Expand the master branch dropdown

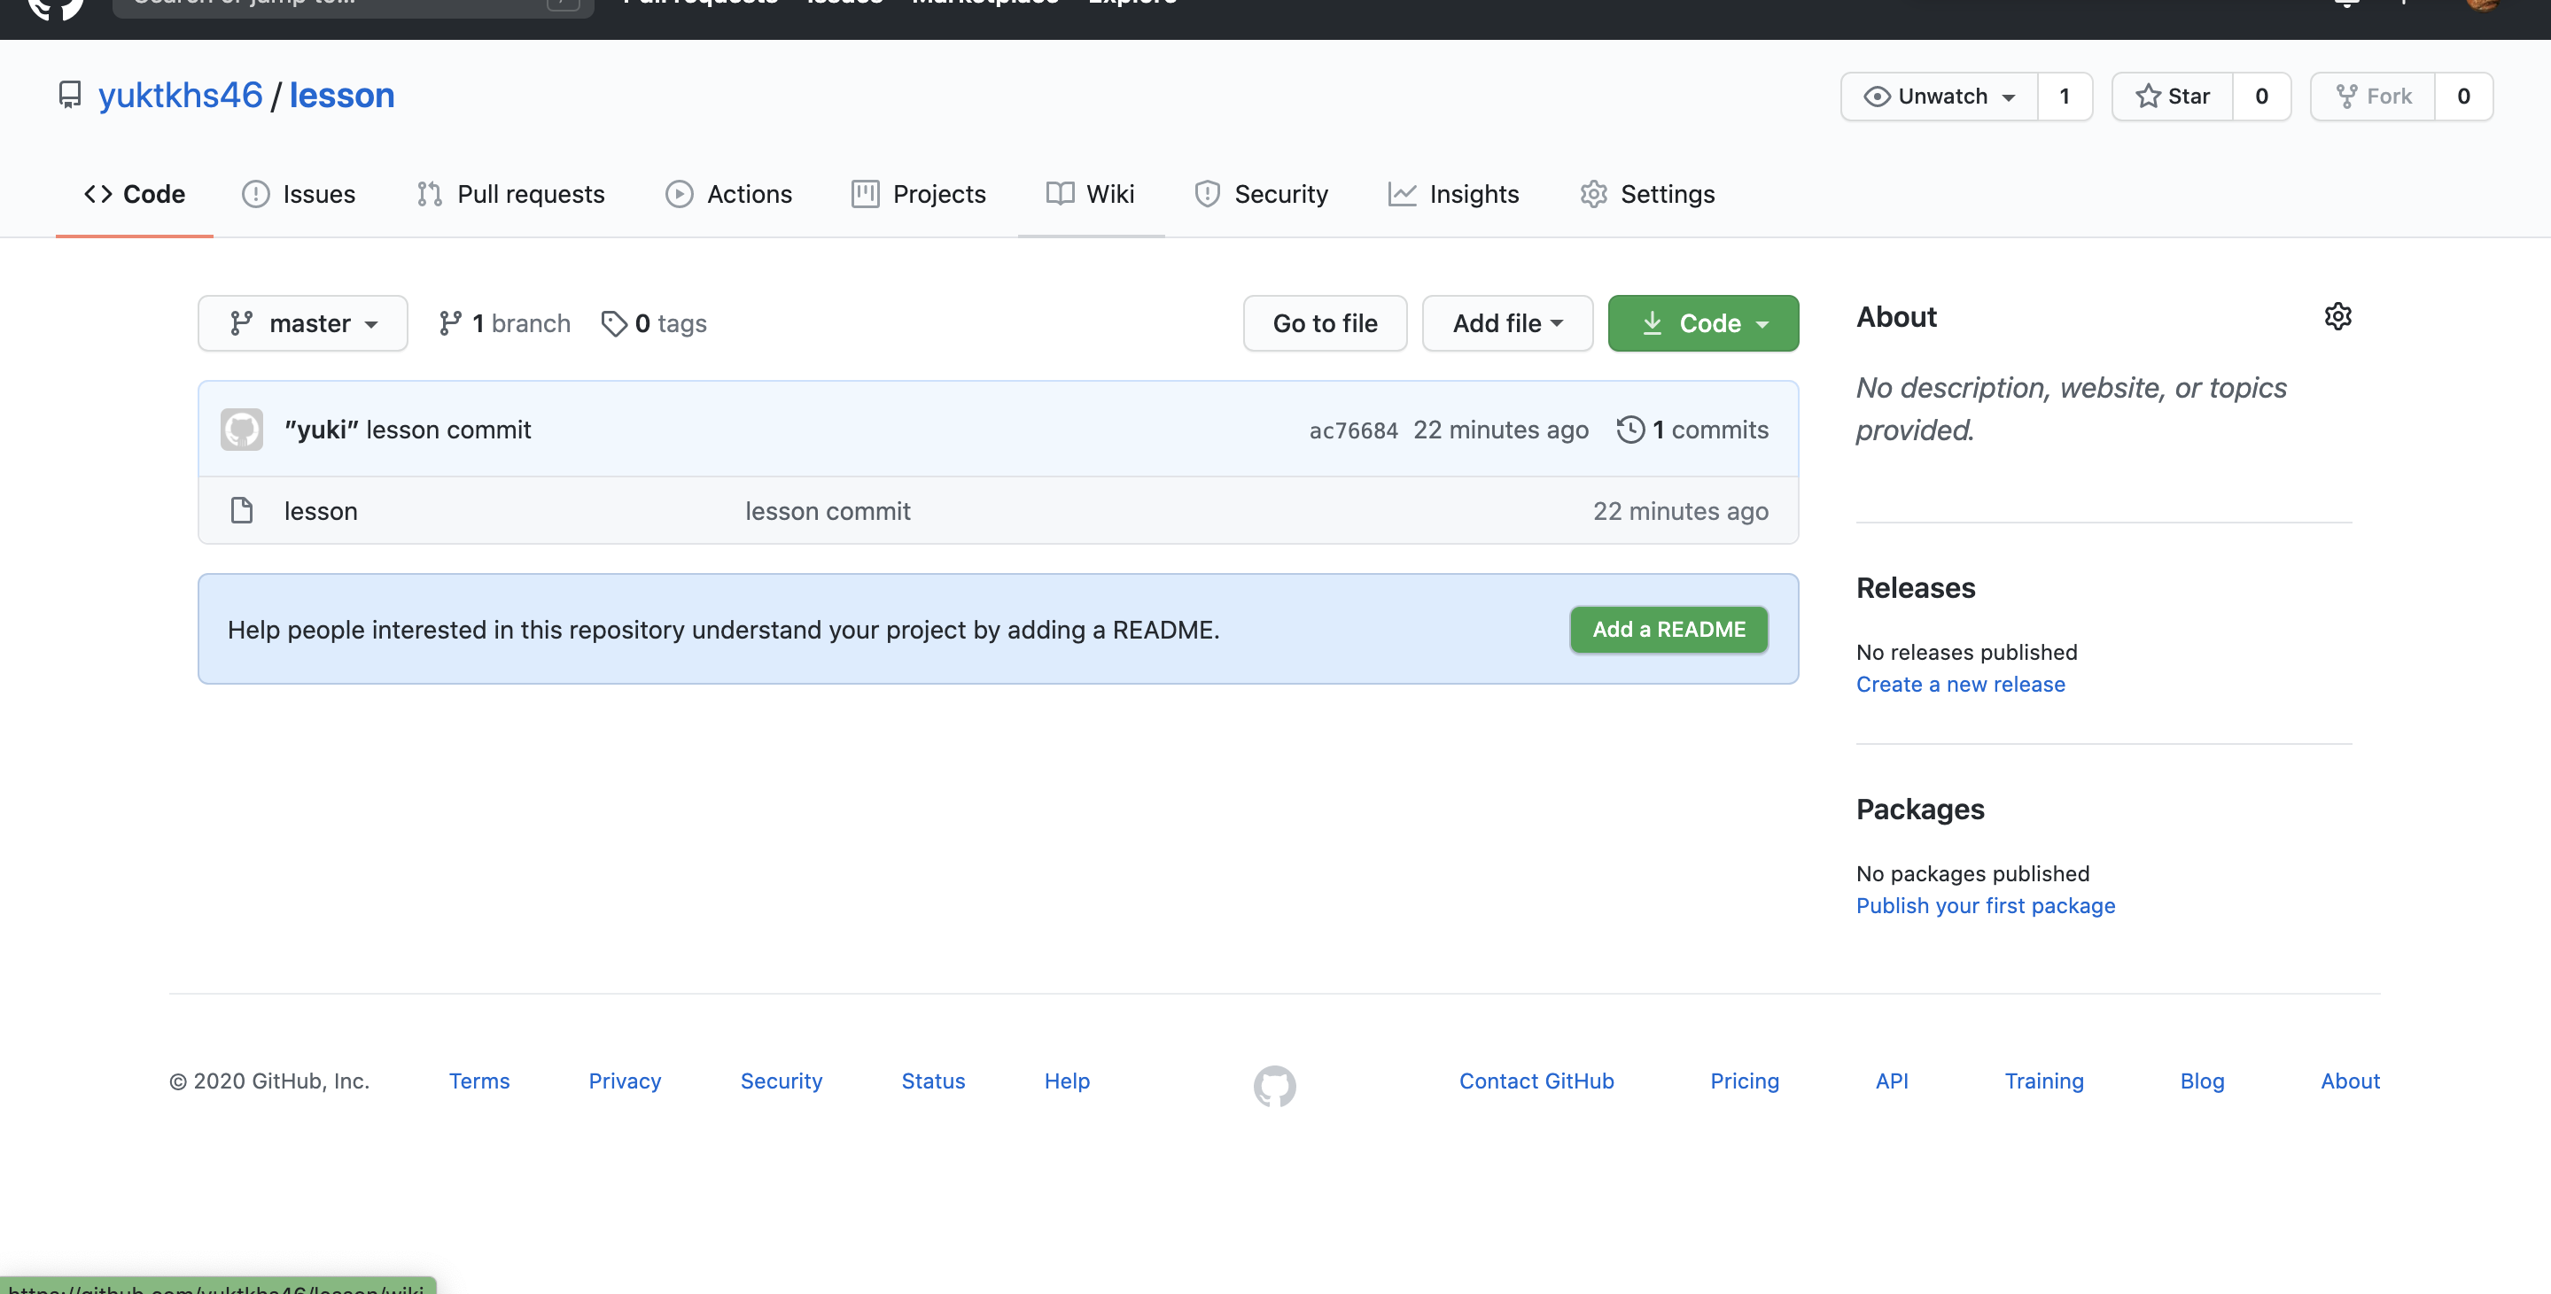[x=303, y=324]
